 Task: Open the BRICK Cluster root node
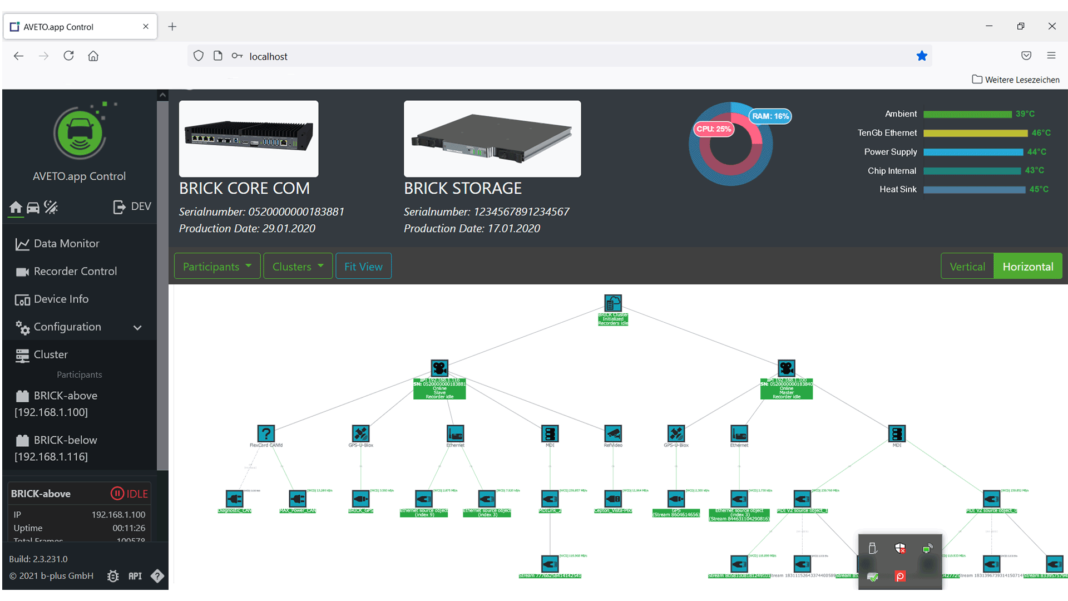point(613,303)
